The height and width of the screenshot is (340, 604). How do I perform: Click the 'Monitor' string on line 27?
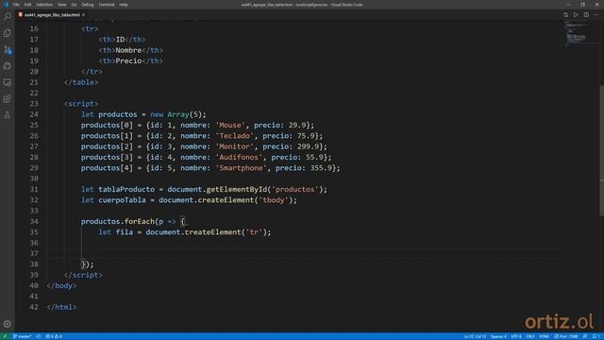(235, 146)
